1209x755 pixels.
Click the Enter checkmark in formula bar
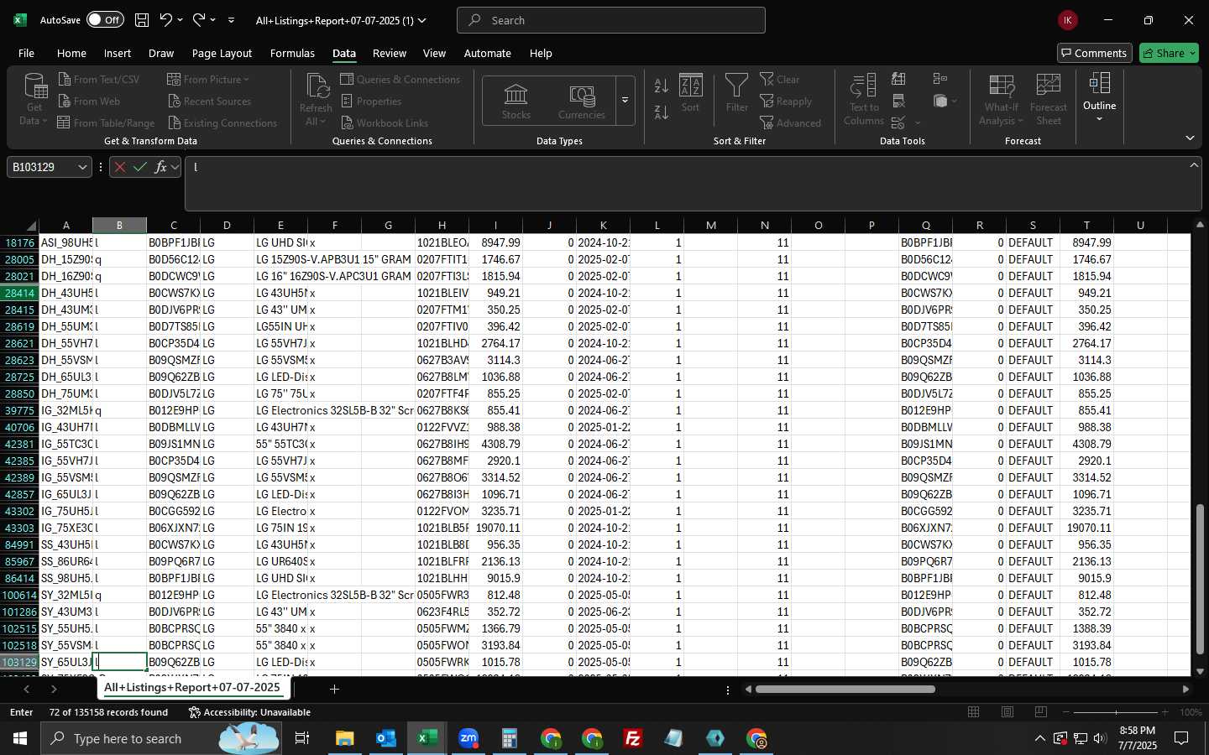pos(140,167)
